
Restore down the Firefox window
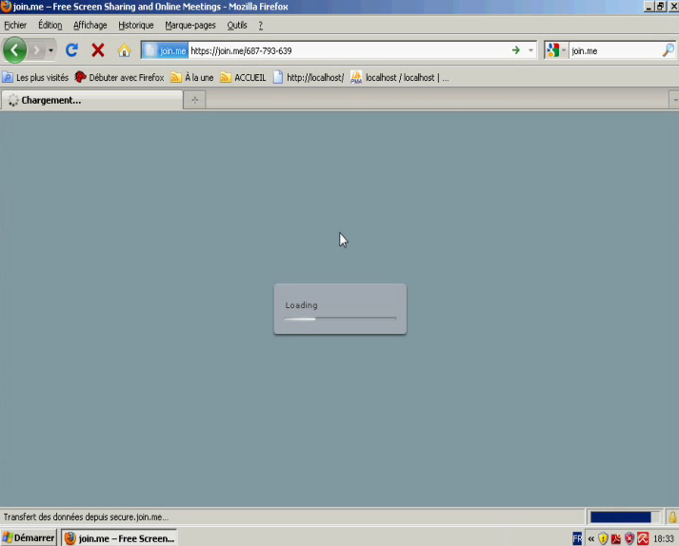pyautogui.click(x=660, y=6)
